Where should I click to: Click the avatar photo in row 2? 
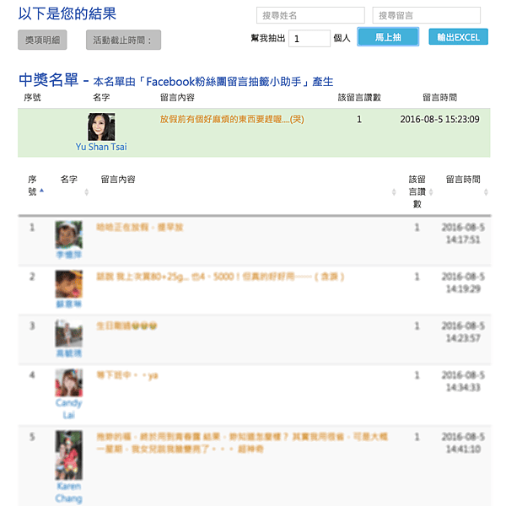pyautogui.click(x=68, y=283)
